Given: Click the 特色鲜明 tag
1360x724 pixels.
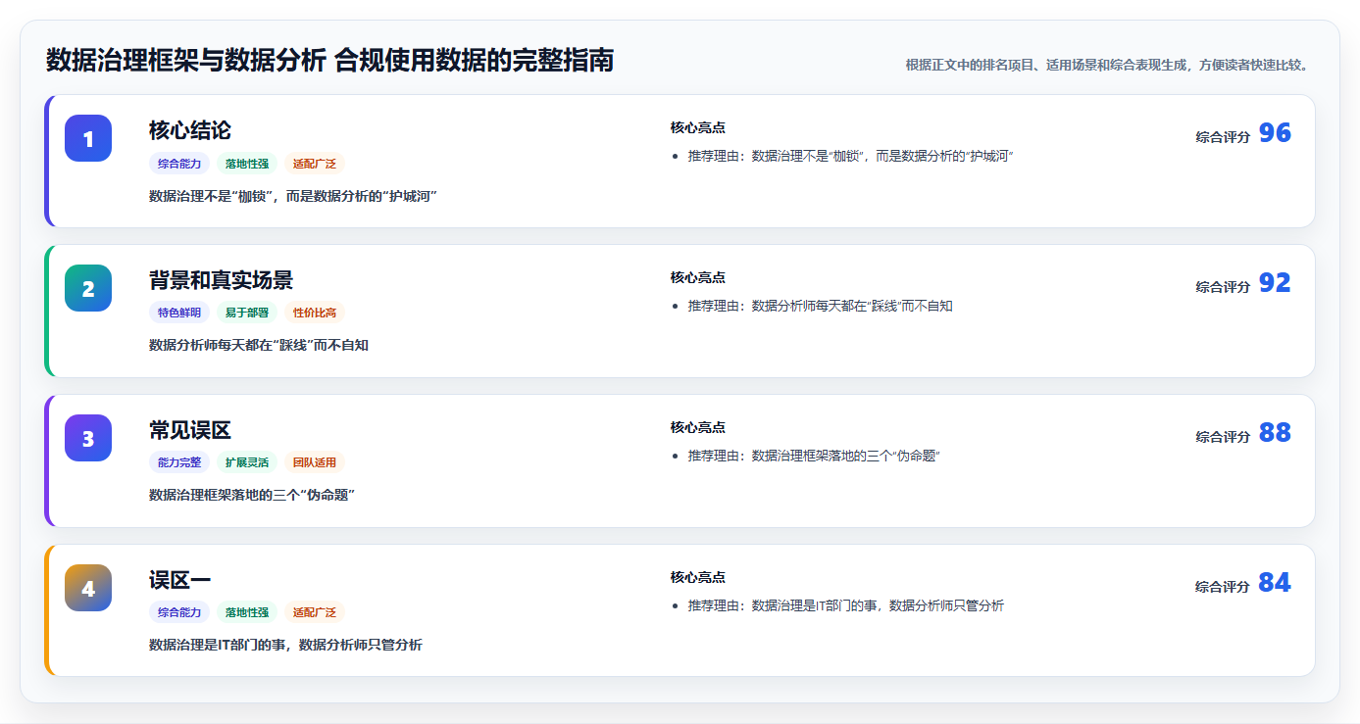Looking at the screenshot, I should click(179, 314).
